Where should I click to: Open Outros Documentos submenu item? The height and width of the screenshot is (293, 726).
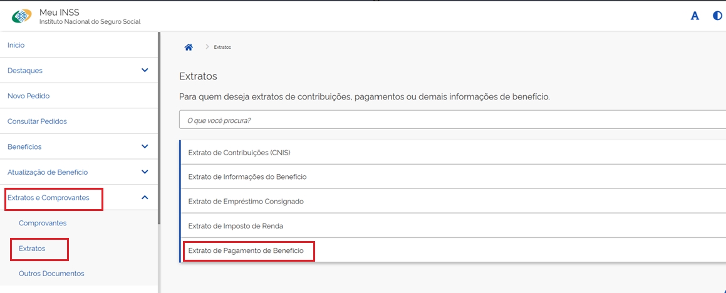click(51, 274)
